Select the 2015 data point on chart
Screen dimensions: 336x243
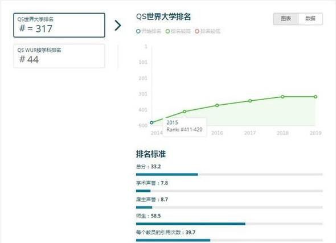coord(185,112)
